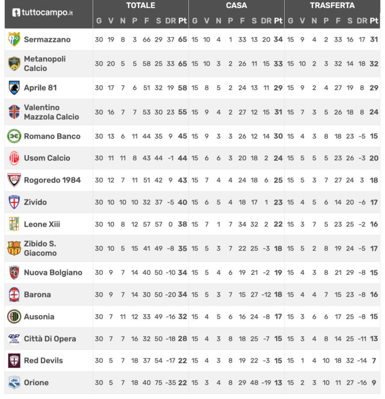Click the Aprile 81 team badge
The width and height of the screenshot is (385, 399).
pyautogui.click(x=14, y=88)
